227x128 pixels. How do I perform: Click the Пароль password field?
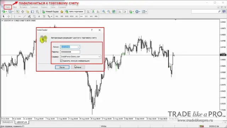70,52
